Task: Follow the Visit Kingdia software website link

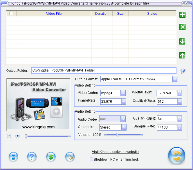Action: pyautogui.click(x=115, y=152)
